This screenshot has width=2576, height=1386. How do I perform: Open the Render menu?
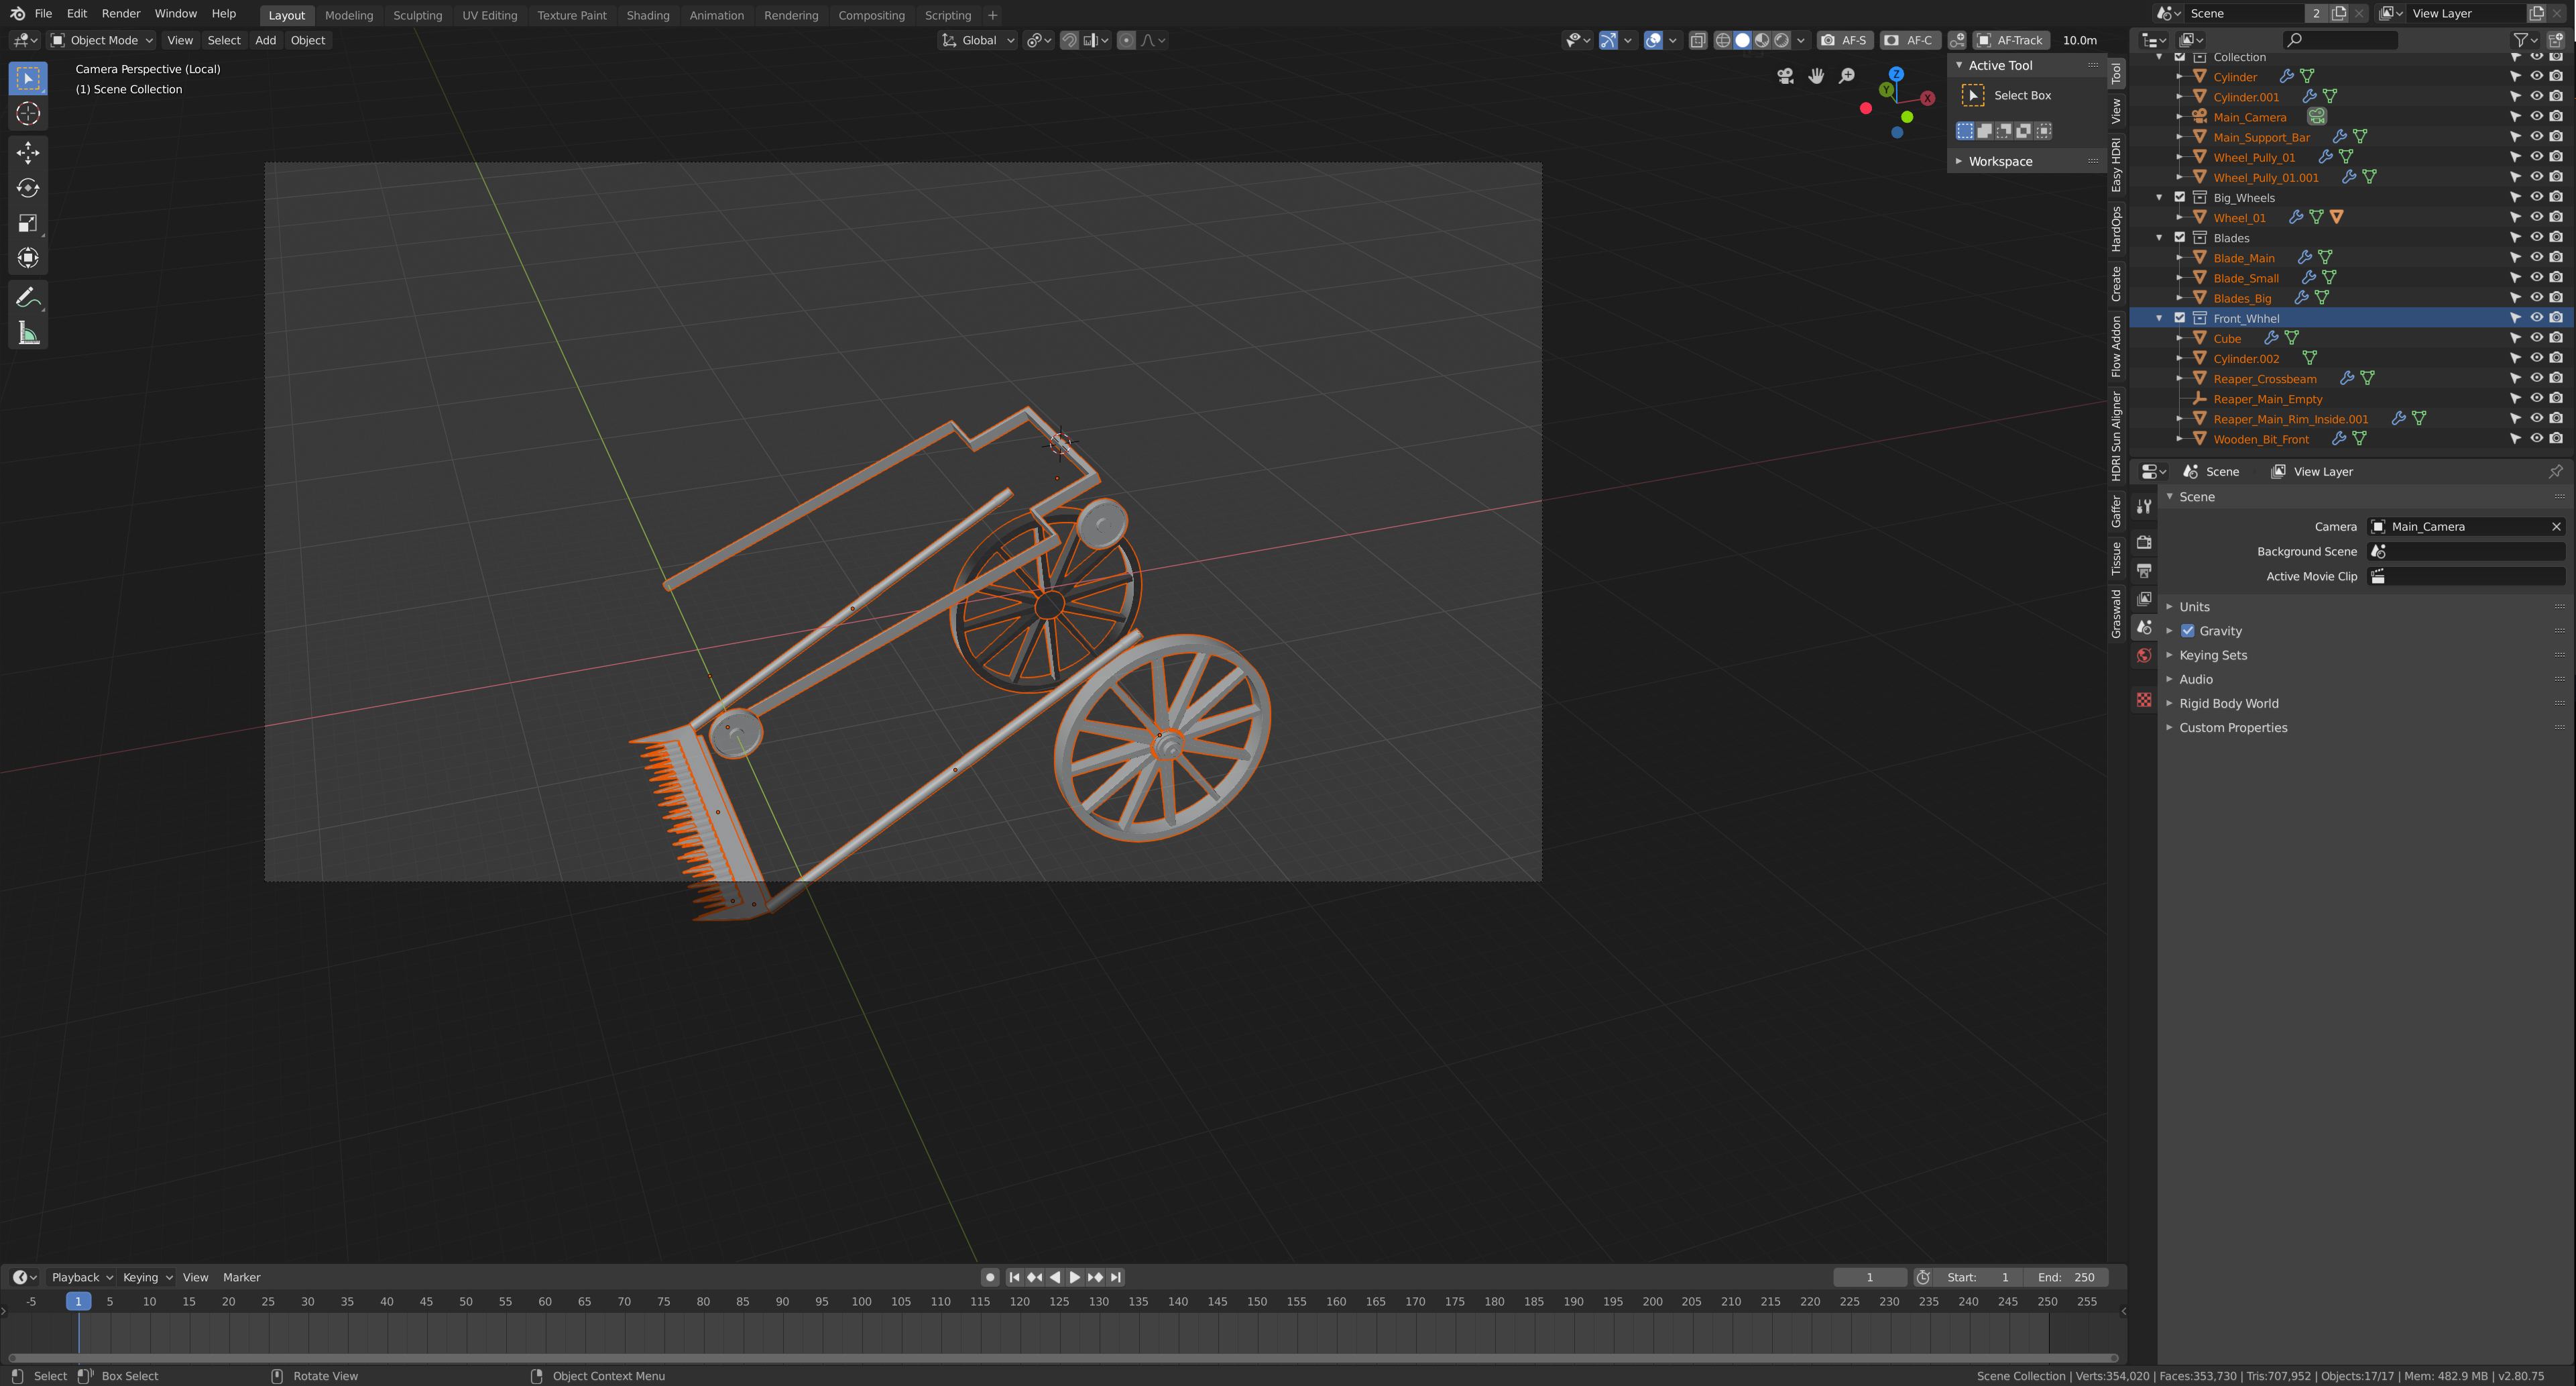121,14
